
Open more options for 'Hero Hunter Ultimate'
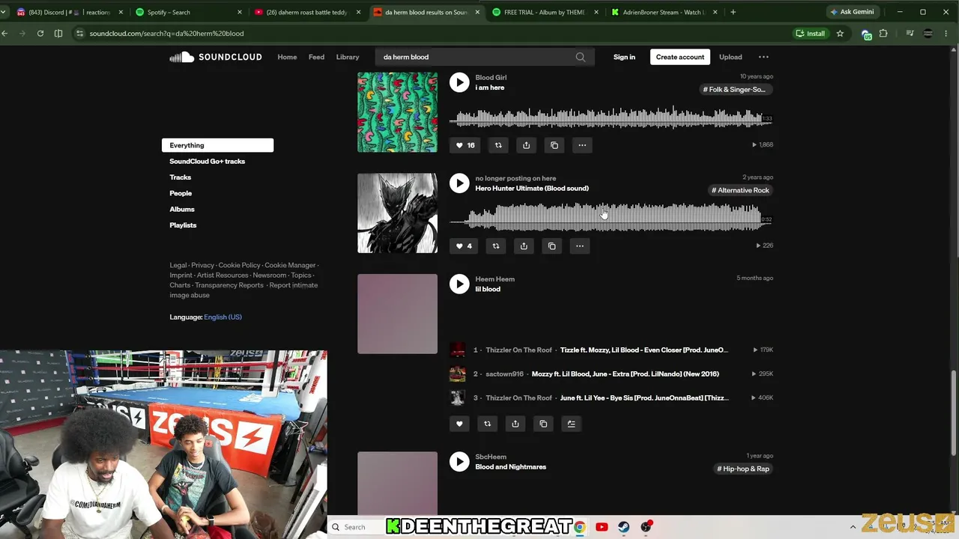pos(580,246)
